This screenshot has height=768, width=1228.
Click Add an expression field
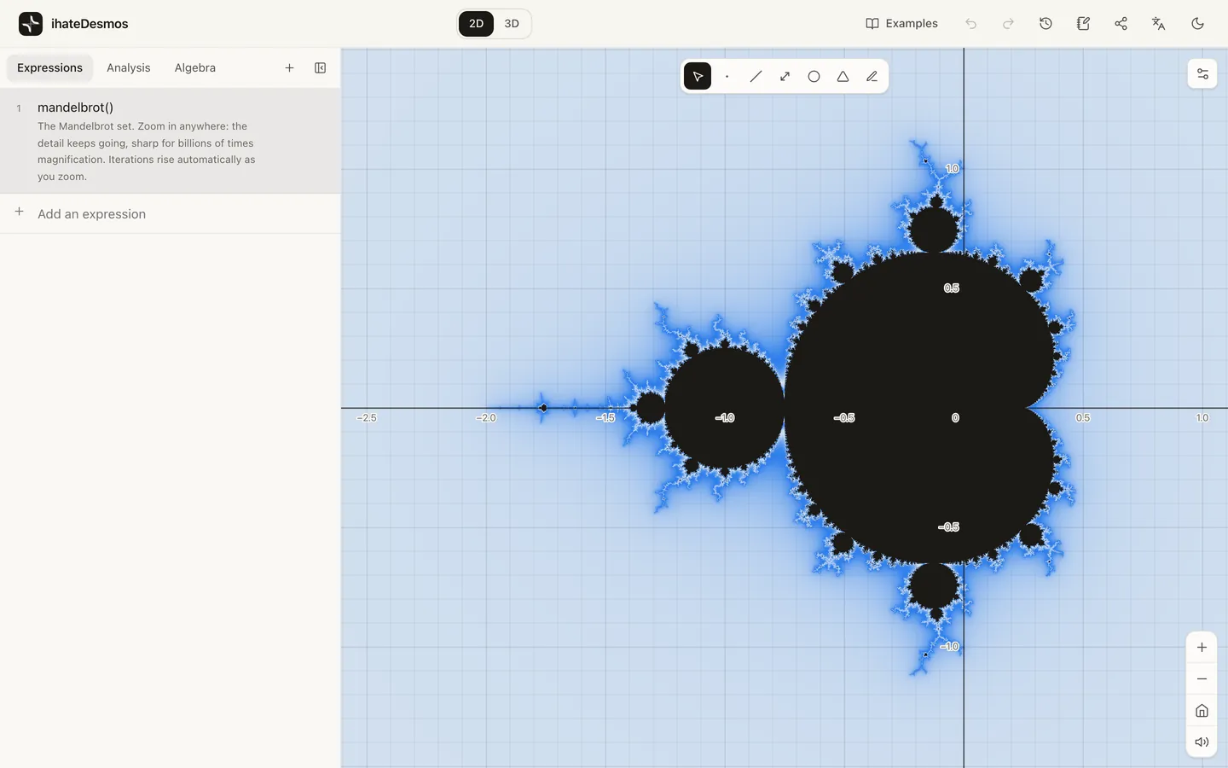171,214
